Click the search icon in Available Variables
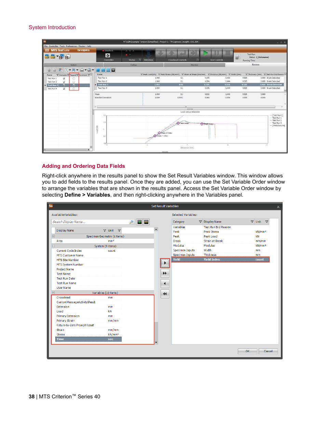The width and height of the screenshot is (326, 423). point(132,222)
